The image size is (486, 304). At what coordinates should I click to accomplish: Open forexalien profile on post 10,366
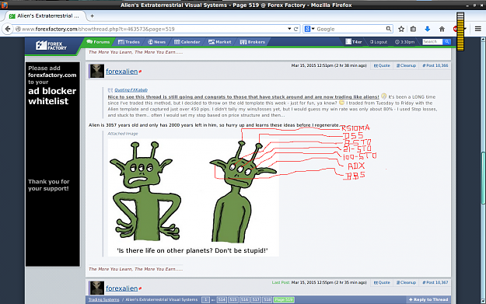tap(122, 72)
